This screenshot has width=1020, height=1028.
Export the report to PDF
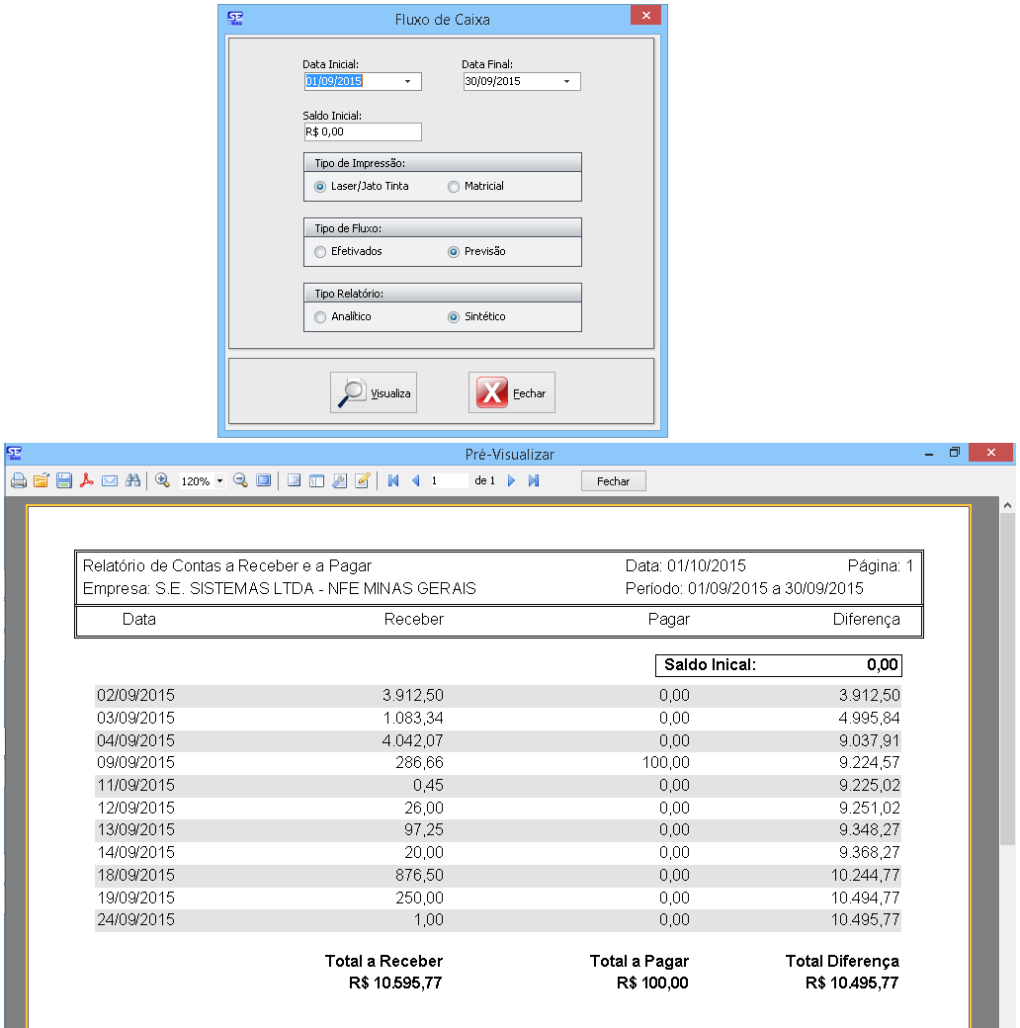(x=87, y=481)
